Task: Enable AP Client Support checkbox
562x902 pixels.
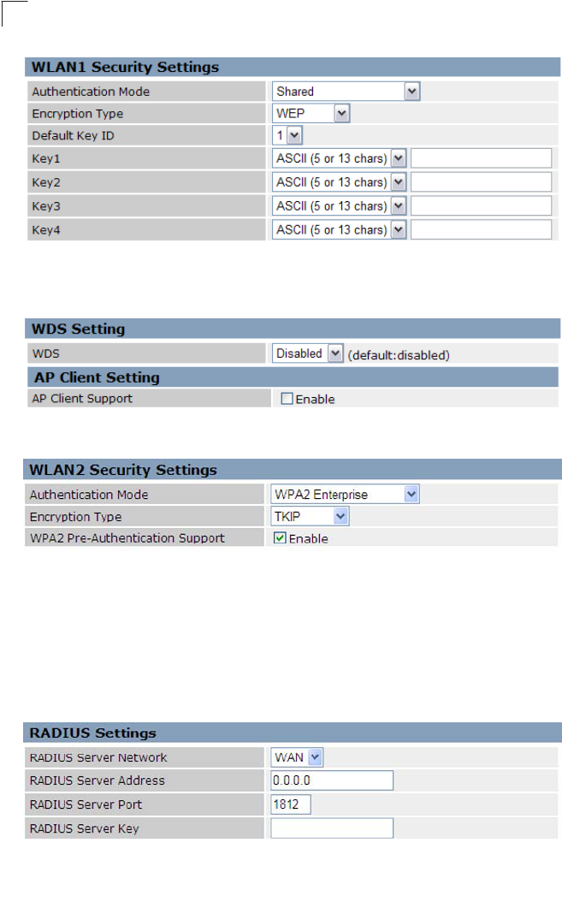Action: 287,399
